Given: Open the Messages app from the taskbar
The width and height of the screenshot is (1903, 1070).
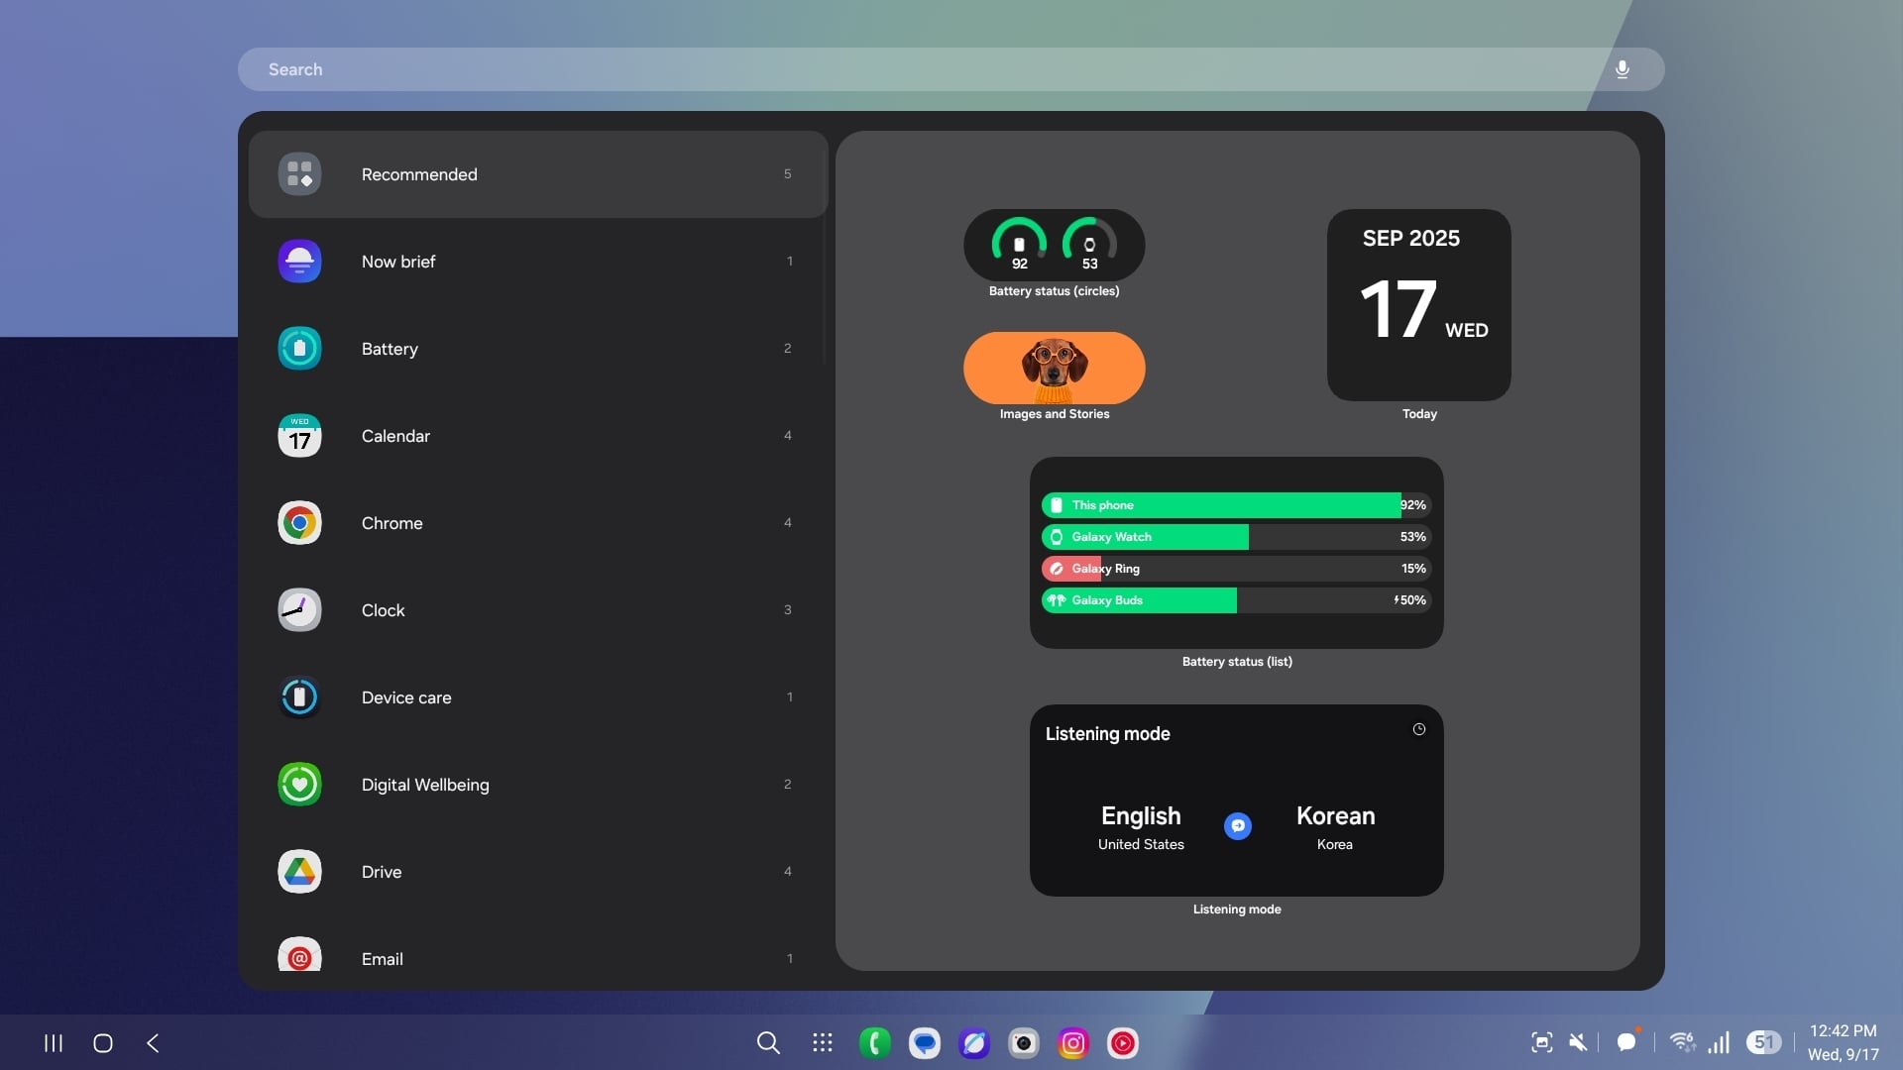Looking at the screenshot, I should pos(924,1042).
